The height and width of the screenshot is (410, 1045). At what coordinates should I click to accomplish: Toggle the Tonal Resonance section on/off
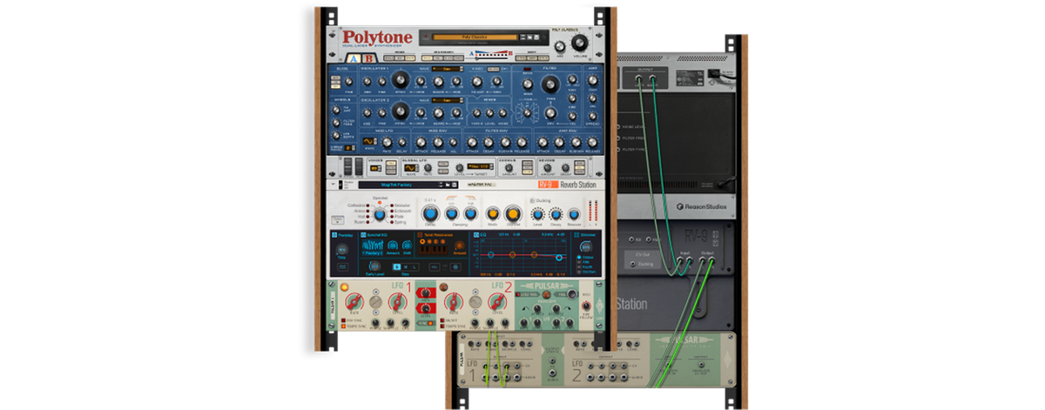coord(418,235)
